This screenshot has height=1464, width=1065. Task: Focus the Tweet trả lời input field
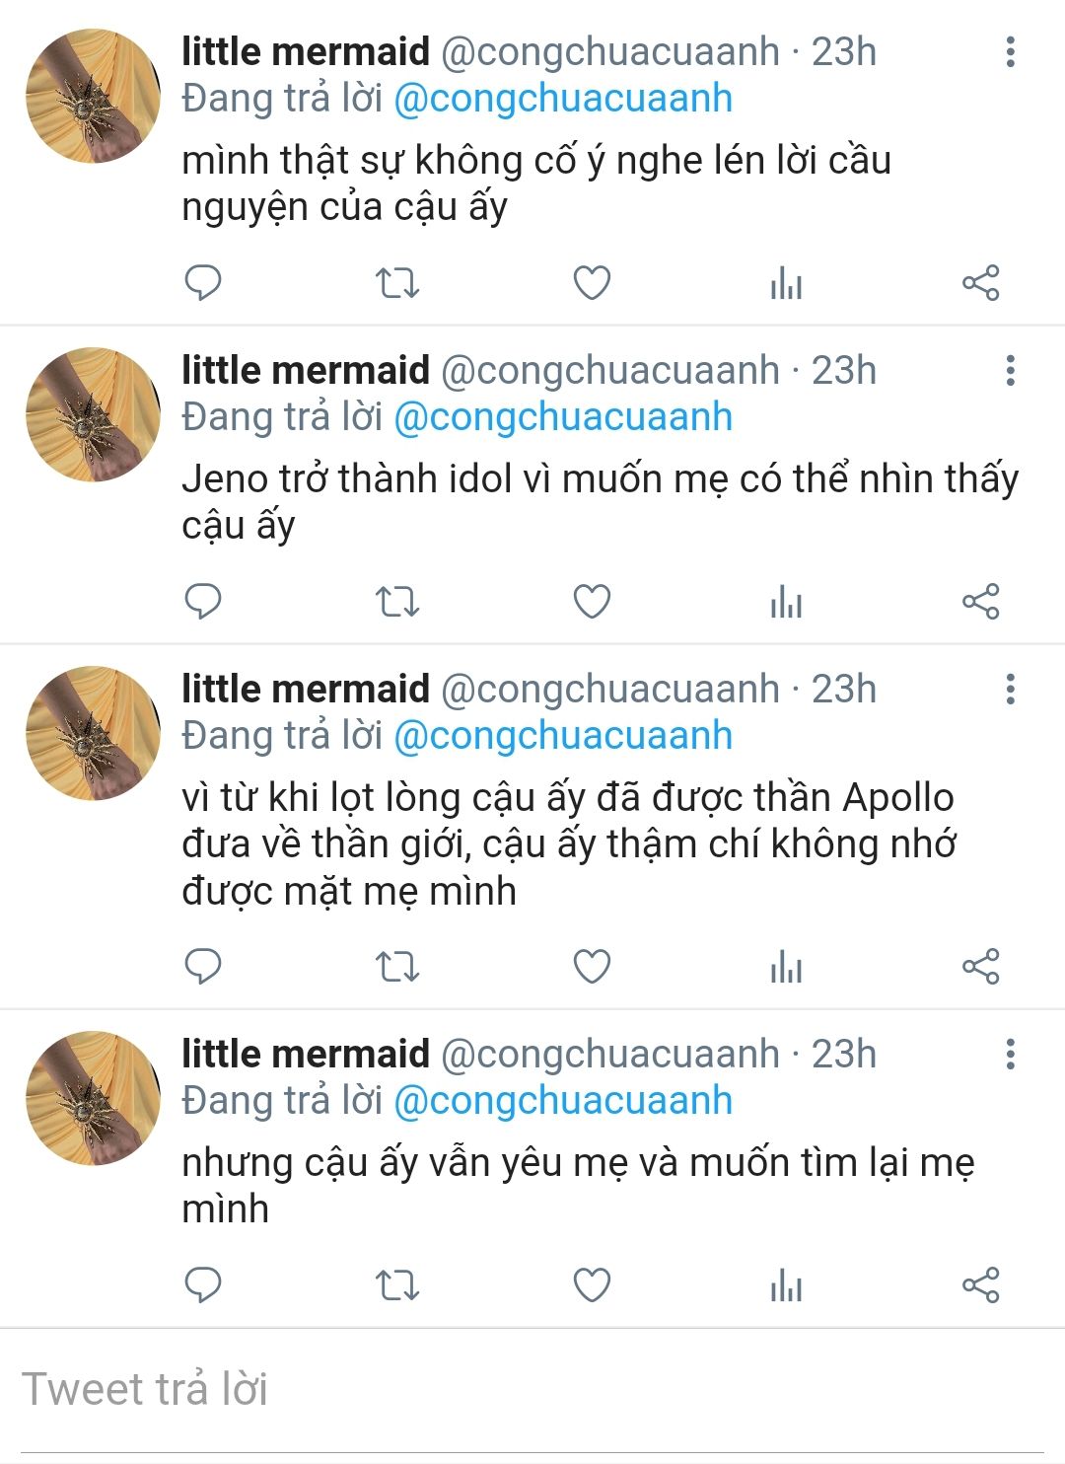pos(532,1389)
